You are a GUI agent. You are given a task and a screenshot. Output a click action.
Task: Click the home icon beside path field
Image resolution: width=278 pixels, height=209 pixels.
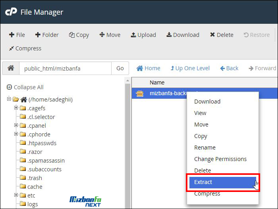pos(11,68)
